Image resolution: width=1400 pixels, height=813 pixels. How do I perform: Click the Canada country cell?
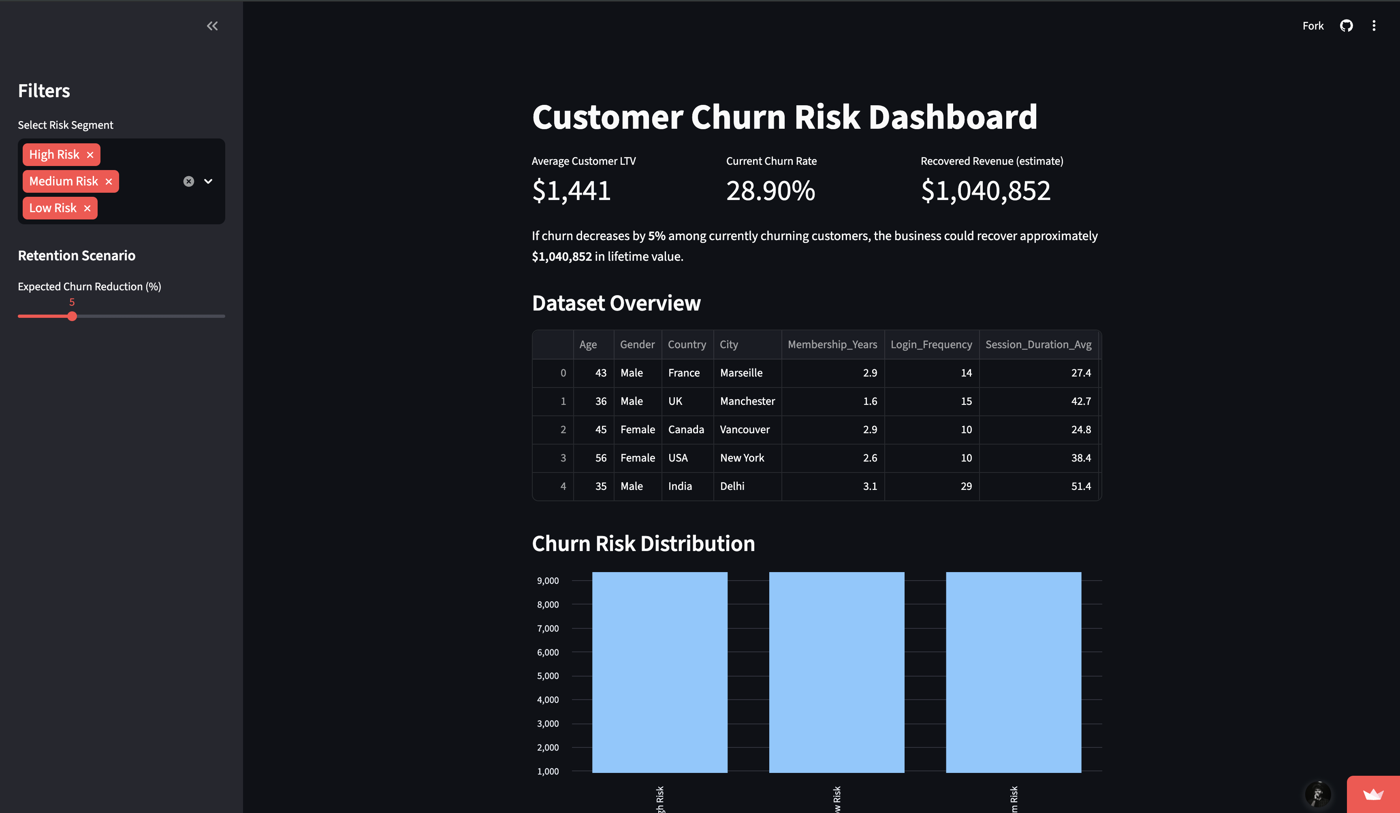point(687,430)
